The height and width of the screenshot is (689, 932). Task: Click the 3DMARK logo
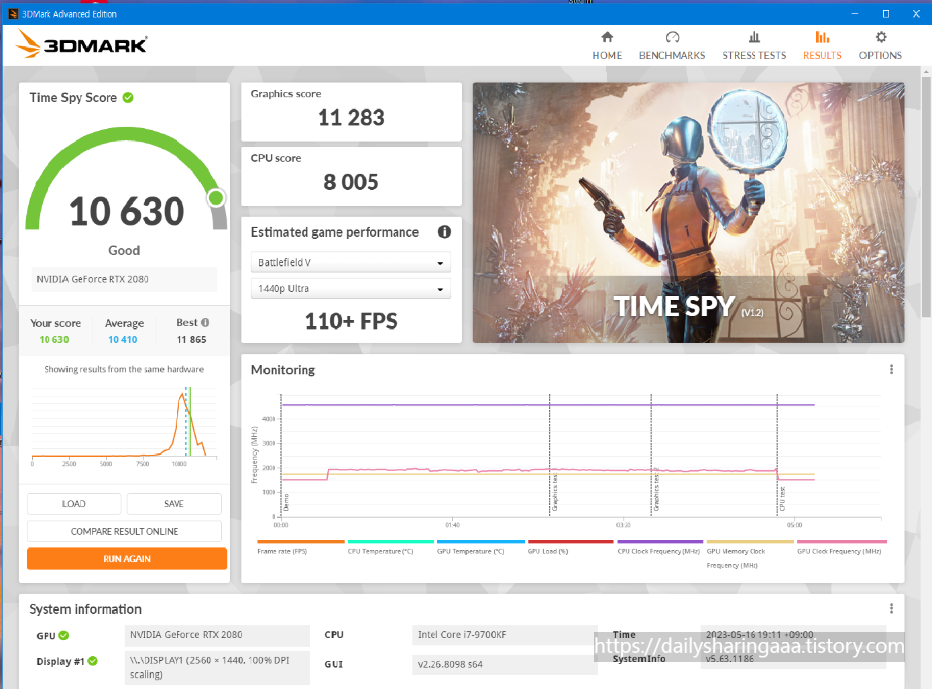pyautogui.click(x=80, y=43)
